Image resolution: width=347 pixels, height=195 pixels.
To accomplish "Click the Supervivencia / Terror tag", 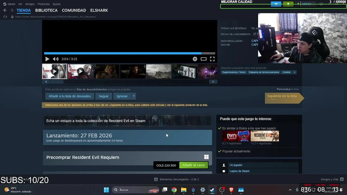I will tap(234, 72).
